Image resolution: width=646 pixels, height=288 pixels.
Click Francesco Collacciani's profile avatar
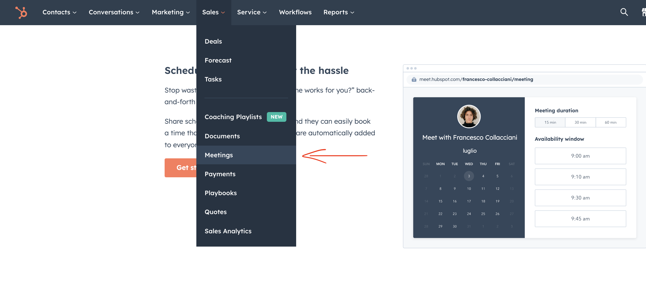[469, 116]
